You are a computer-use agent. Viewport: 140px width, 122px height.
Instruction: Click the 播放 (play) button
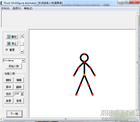point(12,36)
